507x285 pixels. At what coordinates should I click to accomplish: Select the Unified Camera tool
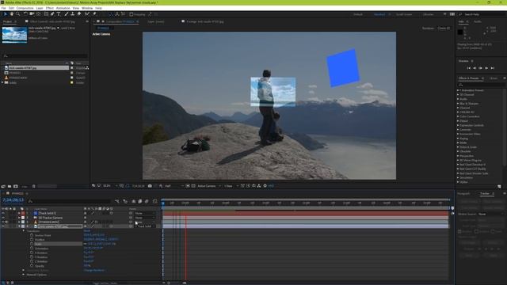click(32, 14)
